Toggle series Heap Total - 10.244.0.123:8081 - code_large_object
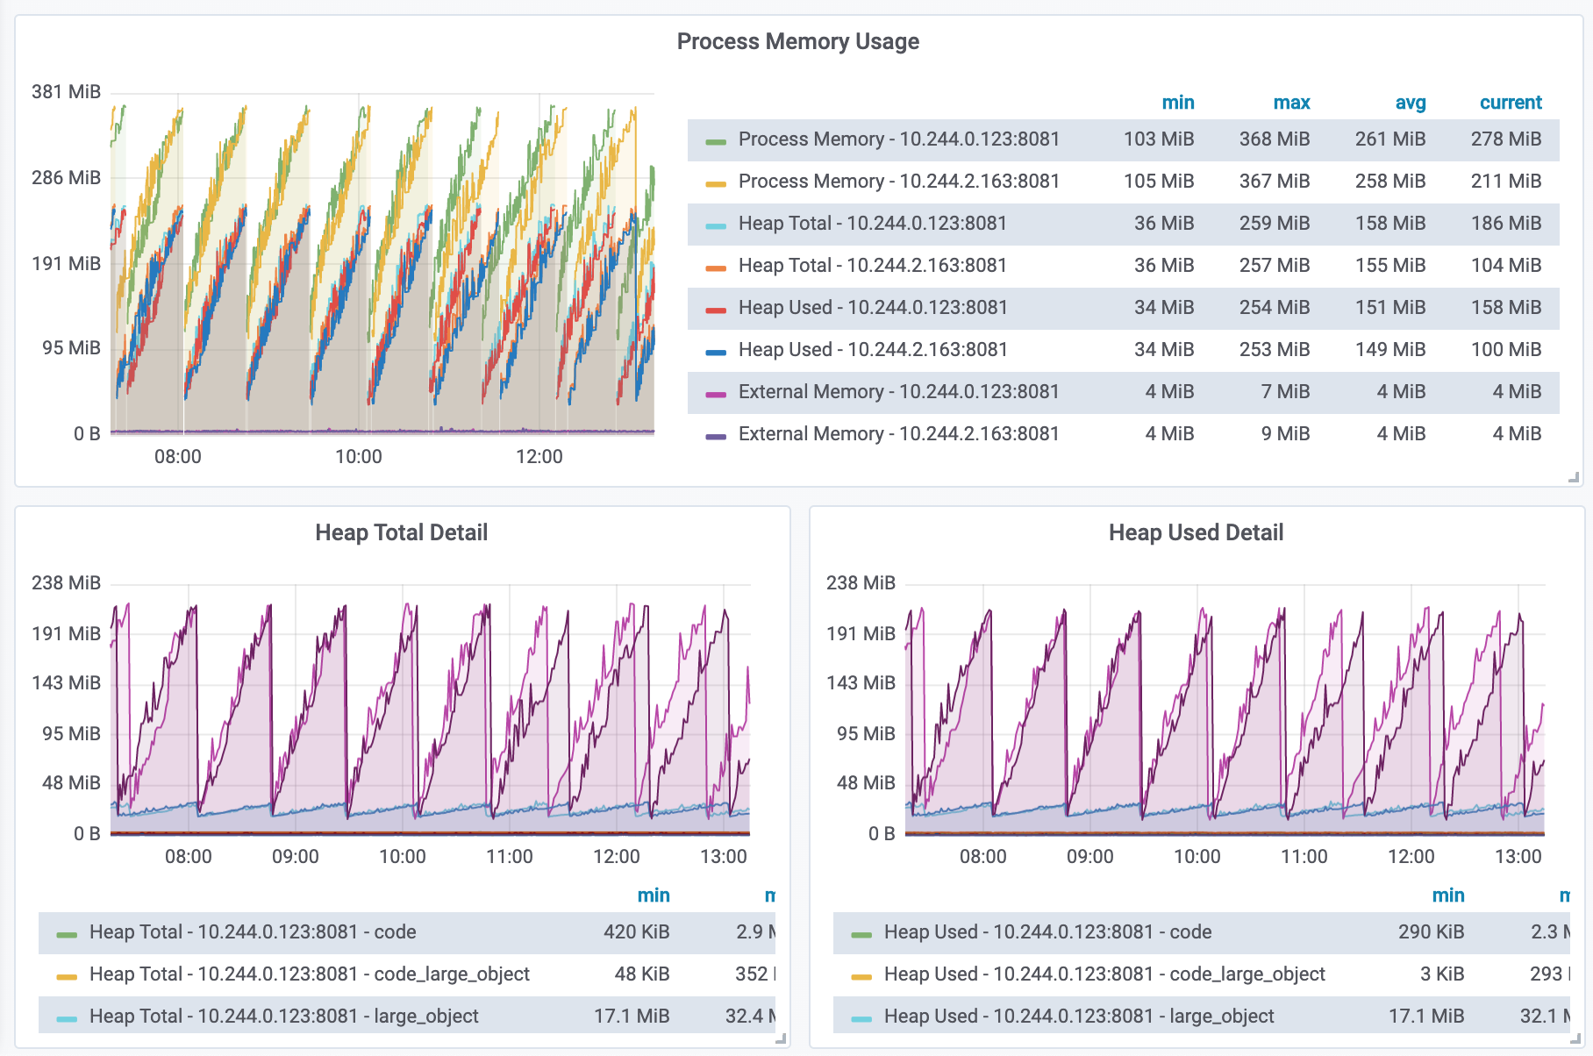Screen dimensions: 1593x1056 310,974
